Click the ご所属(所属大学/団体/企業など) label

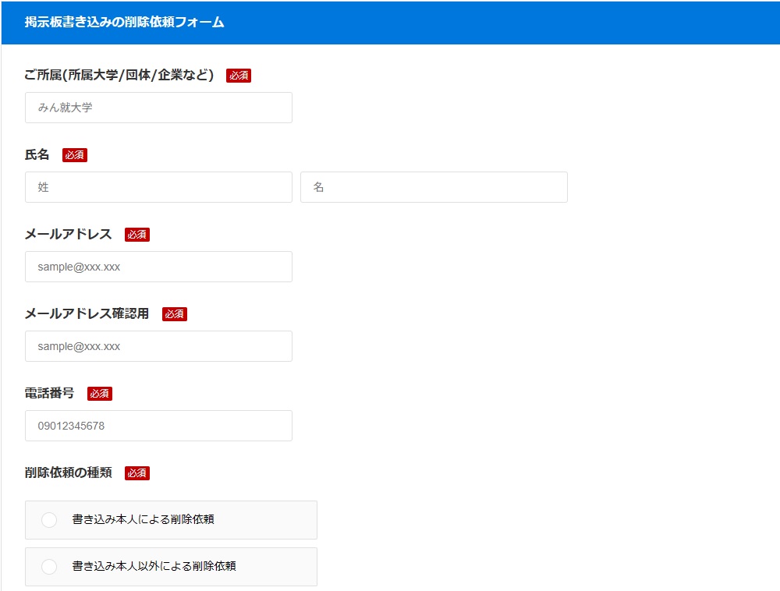(119, 75)
